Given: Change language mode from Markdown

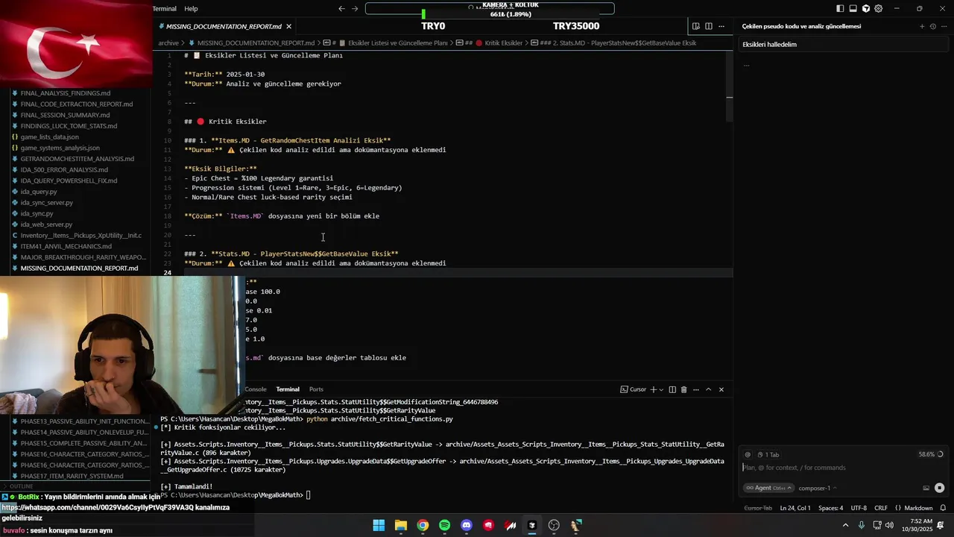Looking at the screenshot, I should [x=918, y=508].
